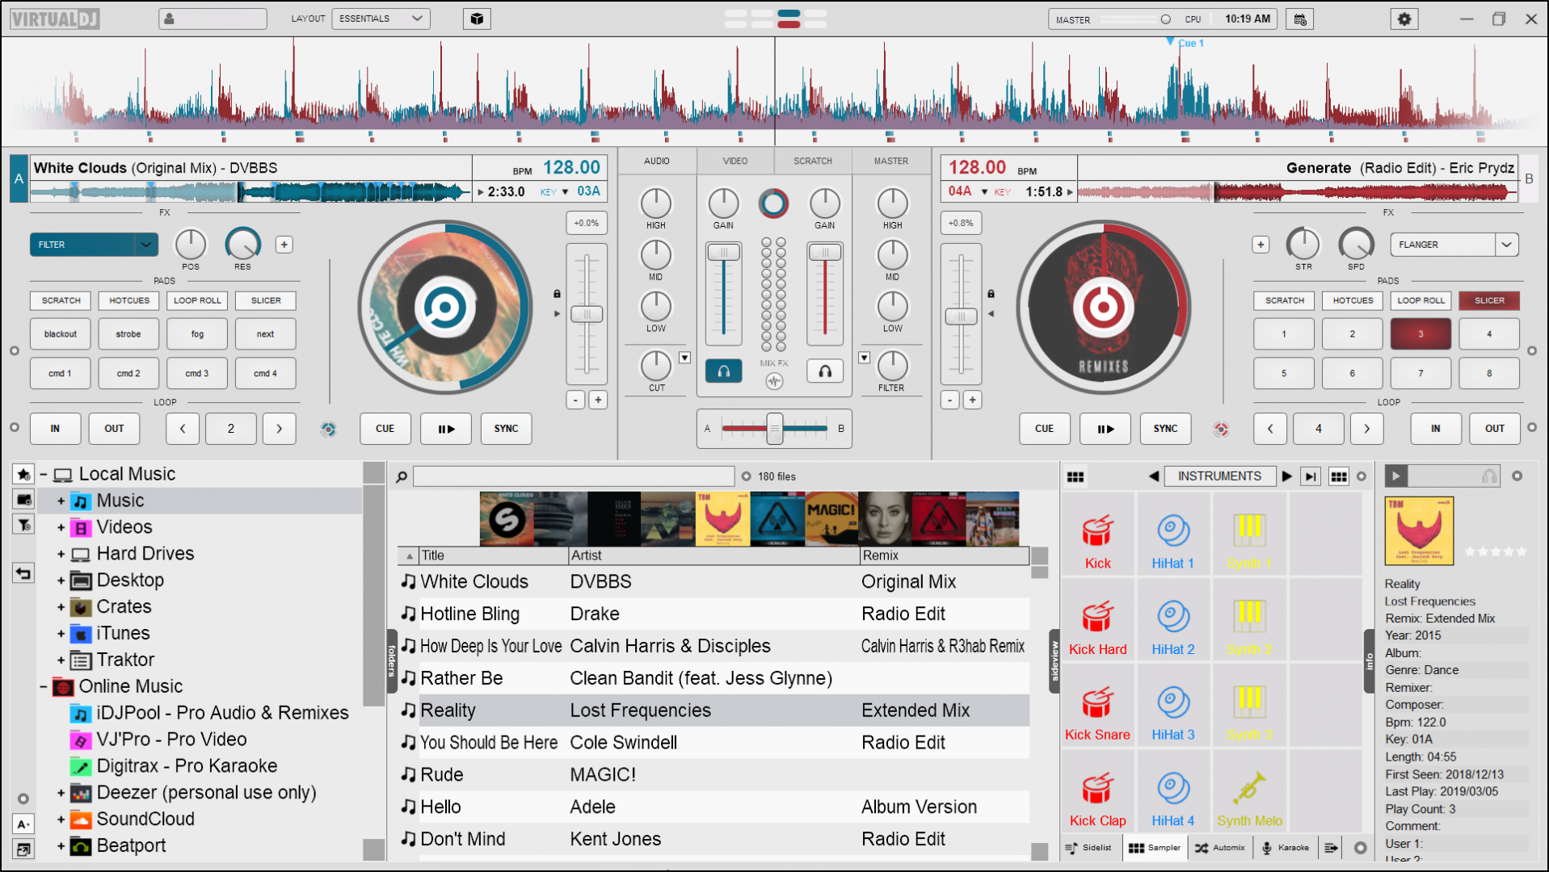The width and height of the screenshot is (1549, 872).
Task: Open the Essentials layout dropdown
Action: (x=381, y=19)
